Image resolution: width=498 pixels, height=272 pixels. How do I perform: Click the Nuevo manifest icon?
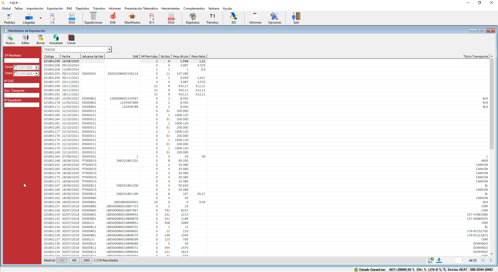pos(10,39)
